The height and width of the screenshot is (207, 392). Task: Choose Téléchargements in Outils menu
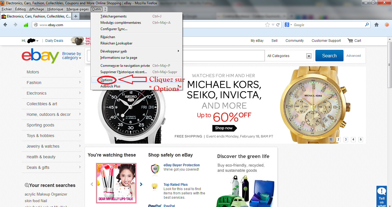137,16
